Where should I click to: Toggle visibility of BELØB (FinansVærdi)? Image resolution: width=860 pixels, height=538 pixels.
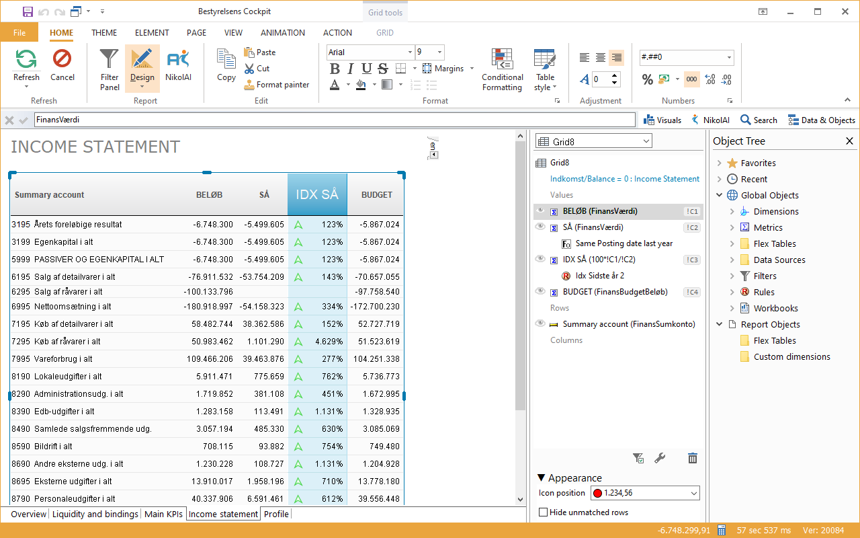tap(540, 210)
